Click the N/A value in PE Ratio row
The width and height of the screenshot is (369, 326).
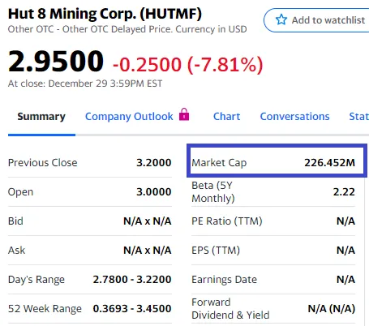click(x=345, y=221)
